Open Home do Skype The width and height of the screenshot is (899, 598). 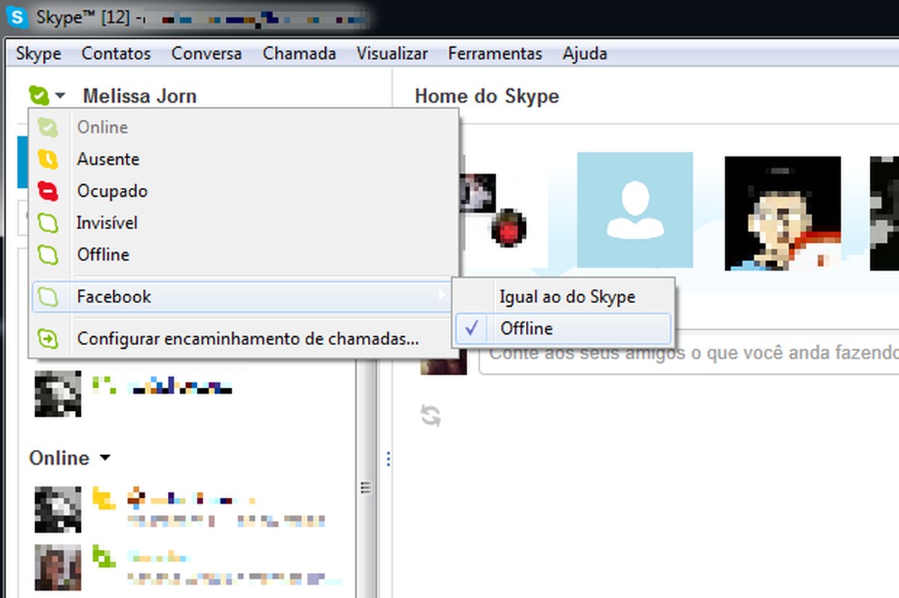(486, 96)
